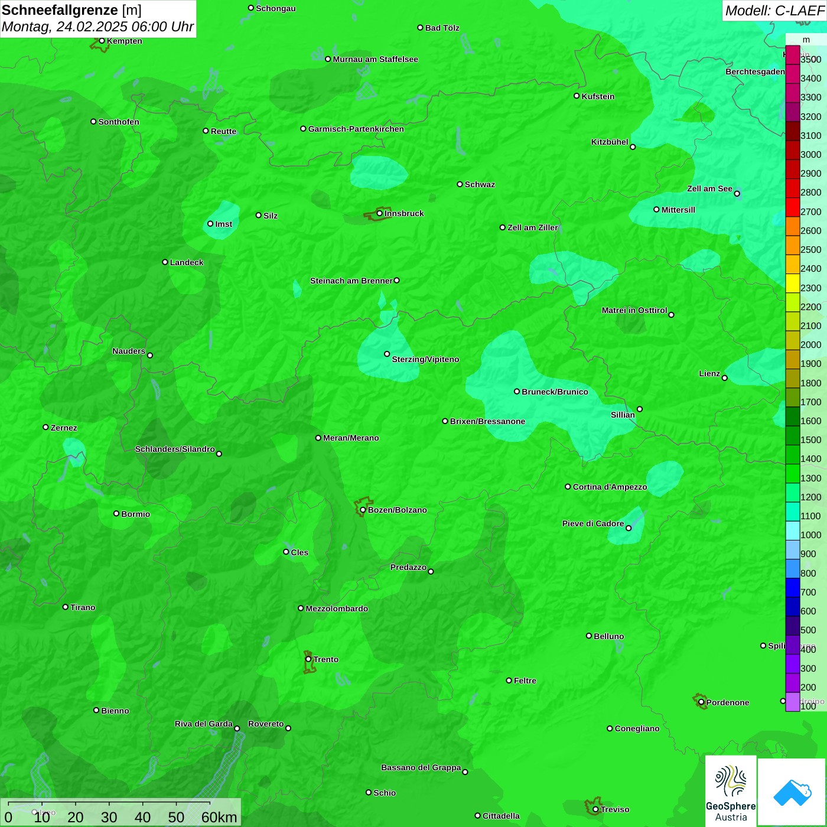Image resolution: width=827 pixels, height=827 pixels.
Task: Click the Imst marker dot
Action: point(210,224)
